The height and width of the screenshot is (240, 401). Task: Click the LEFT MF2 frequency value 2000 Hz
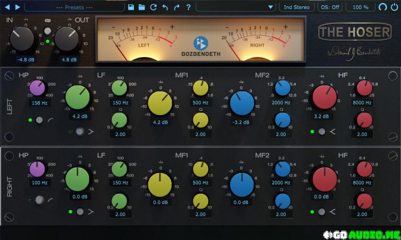281,103
